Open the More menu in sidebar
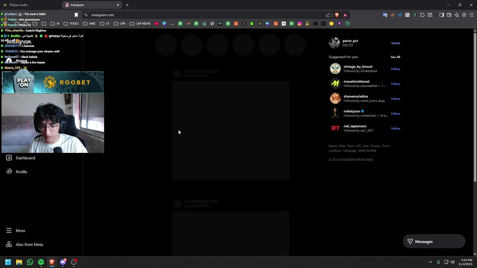 click(16, 230)
